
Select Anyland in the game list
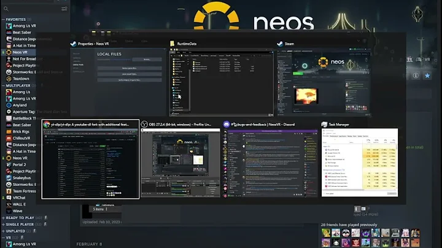(x=20, y=105)
